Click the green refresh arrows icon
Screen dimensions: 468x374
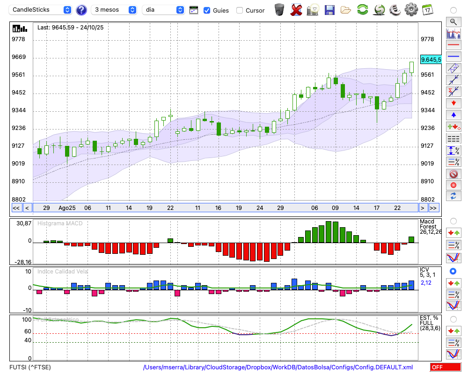pos(362,9)
